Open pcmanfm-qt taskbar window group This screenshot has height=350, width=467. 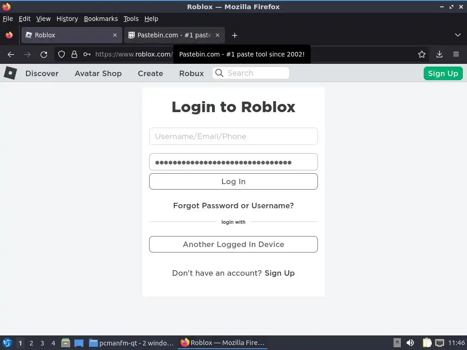[131, 343]
